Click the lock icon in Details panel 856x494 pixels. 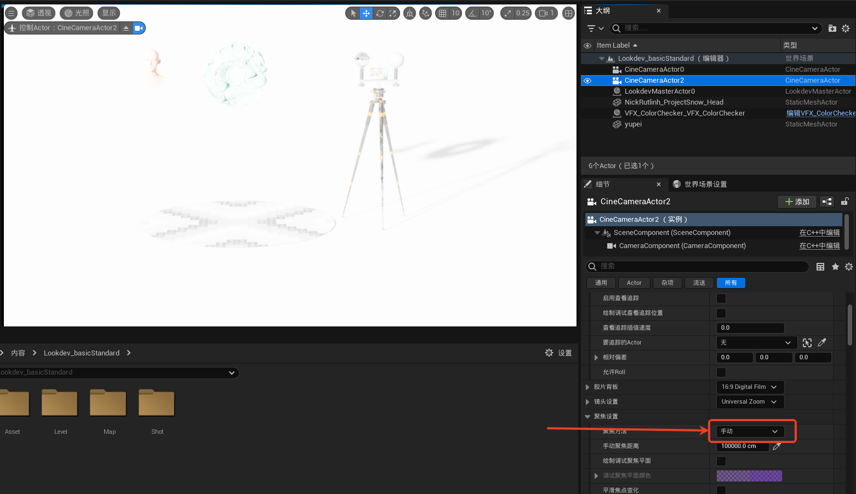tap(844, 202)
